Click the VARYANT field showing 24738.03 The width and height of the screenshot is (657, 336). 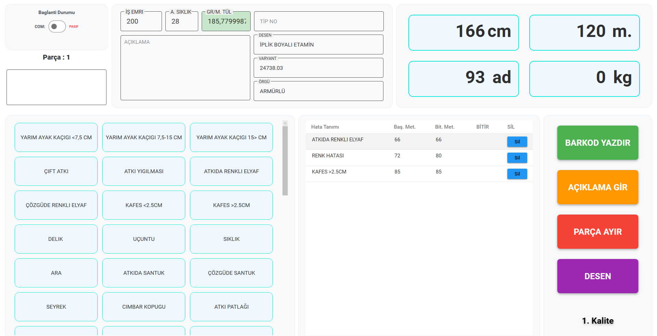click(318, 68)
